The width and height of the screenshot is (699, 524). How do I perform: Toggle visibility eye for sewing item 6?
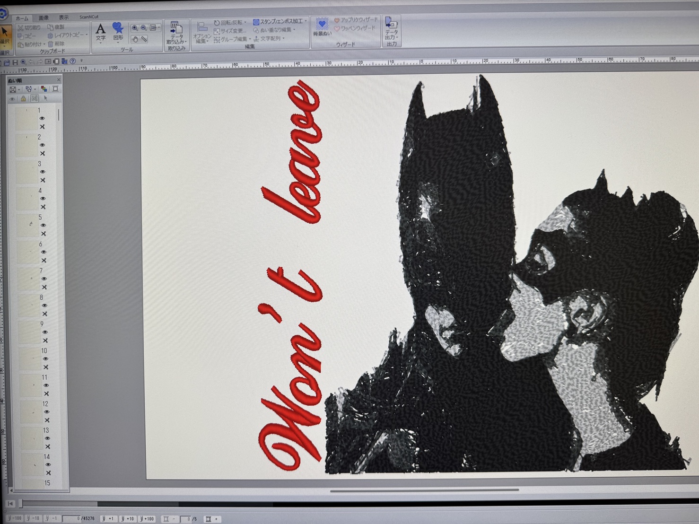click(44, 252)
